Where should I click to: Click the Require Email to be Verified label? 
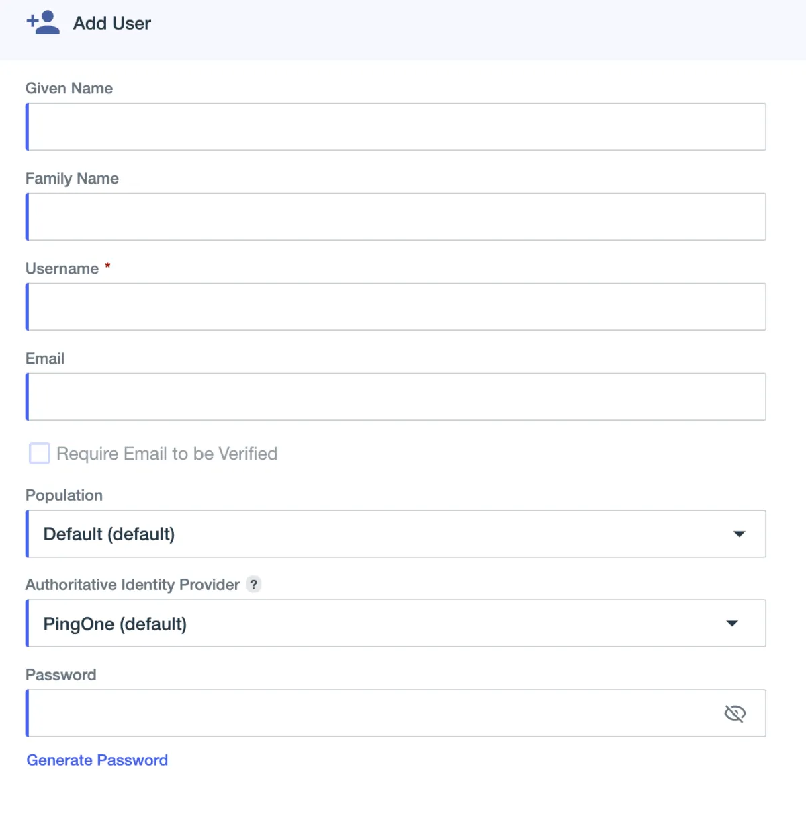167,454
